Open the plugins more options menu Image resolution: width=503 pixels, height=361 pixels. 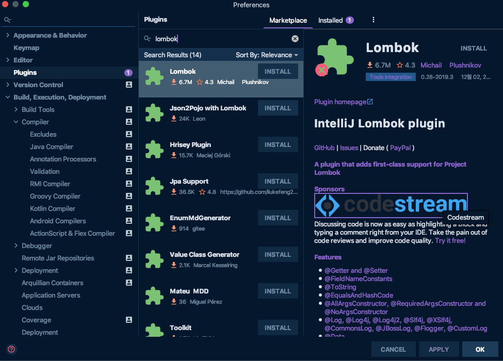click(x=373, y=20)
